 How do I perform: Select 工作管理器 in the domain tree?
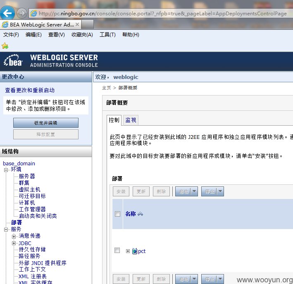(32, 209)
